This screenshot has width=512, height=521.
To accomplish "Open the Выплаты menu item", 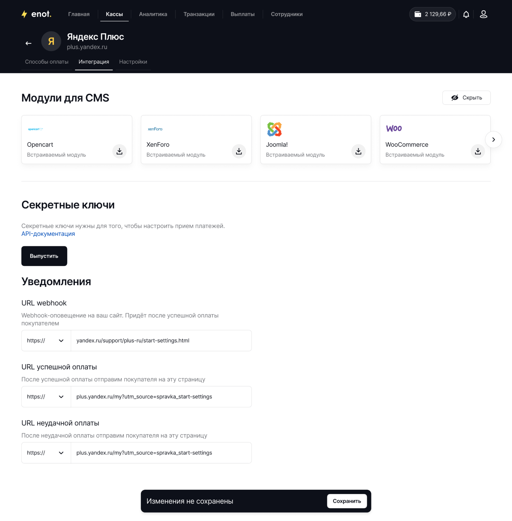I will pyautogui.click(x=242, y=14).
